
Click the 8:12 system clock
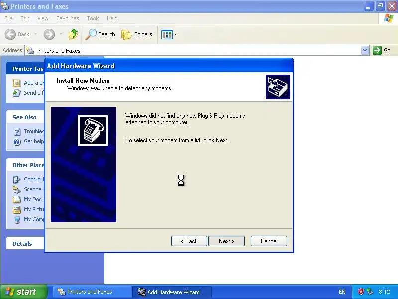click(384, 292)
